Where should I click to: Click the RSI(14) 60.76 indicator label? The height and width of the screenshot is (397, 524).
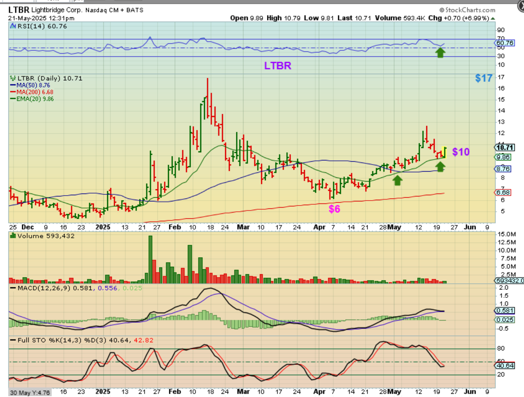point(42,26)
